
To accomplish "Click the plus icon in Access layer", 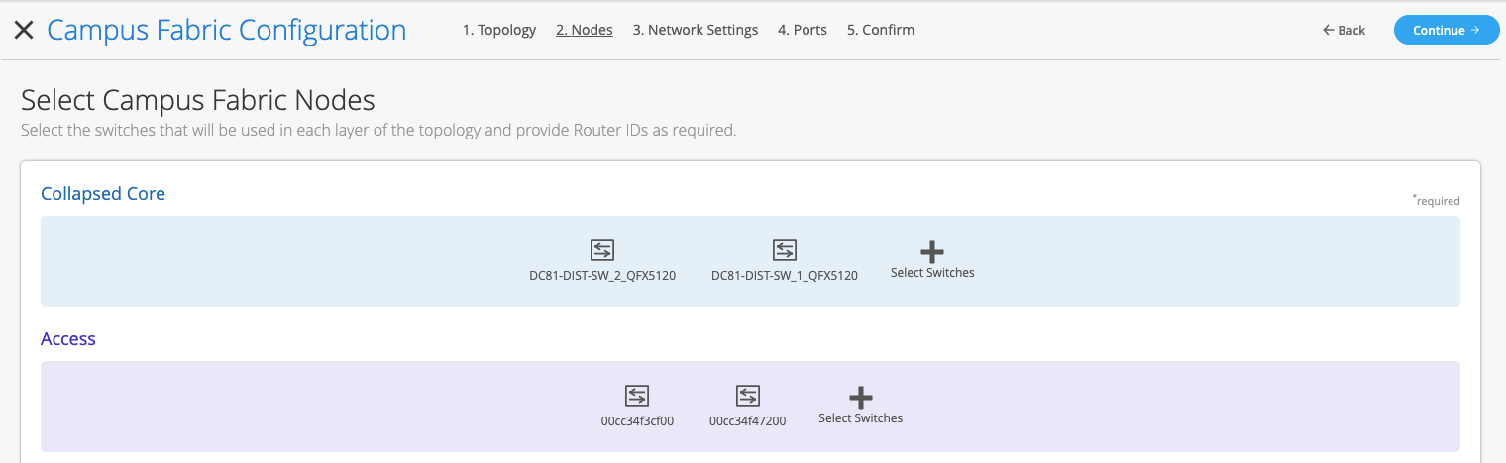I will pos(860,397).
